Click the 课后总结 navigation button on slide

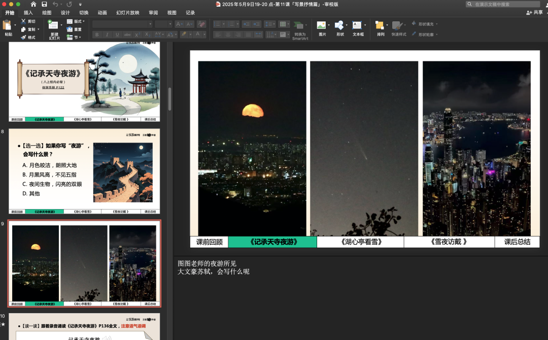(x=517, y=242)
